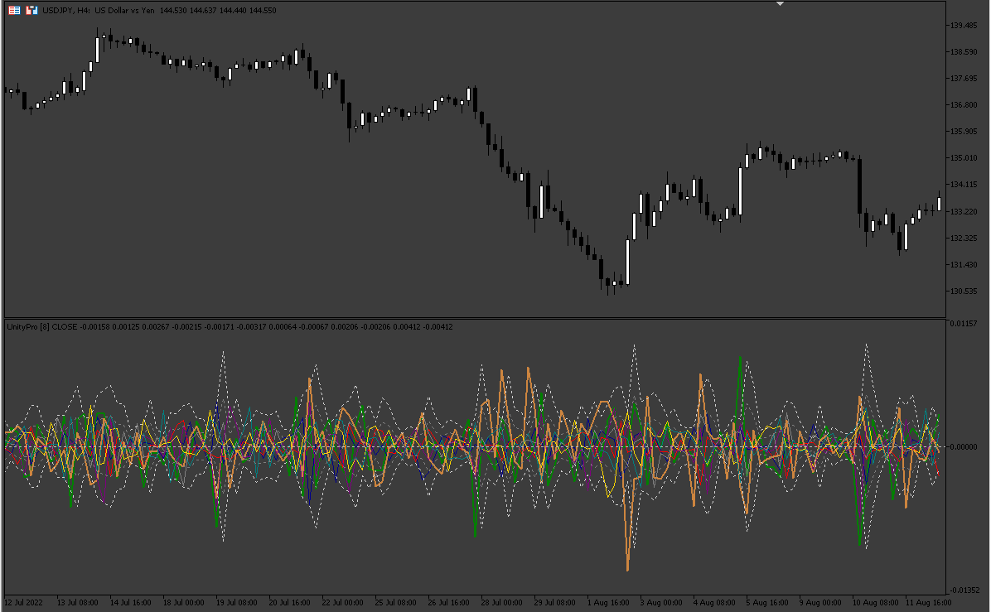Click the 3 Aug 00:00 time label
Image resolution: width=991 pixels, height=612 pixels.
coord(661,603)
